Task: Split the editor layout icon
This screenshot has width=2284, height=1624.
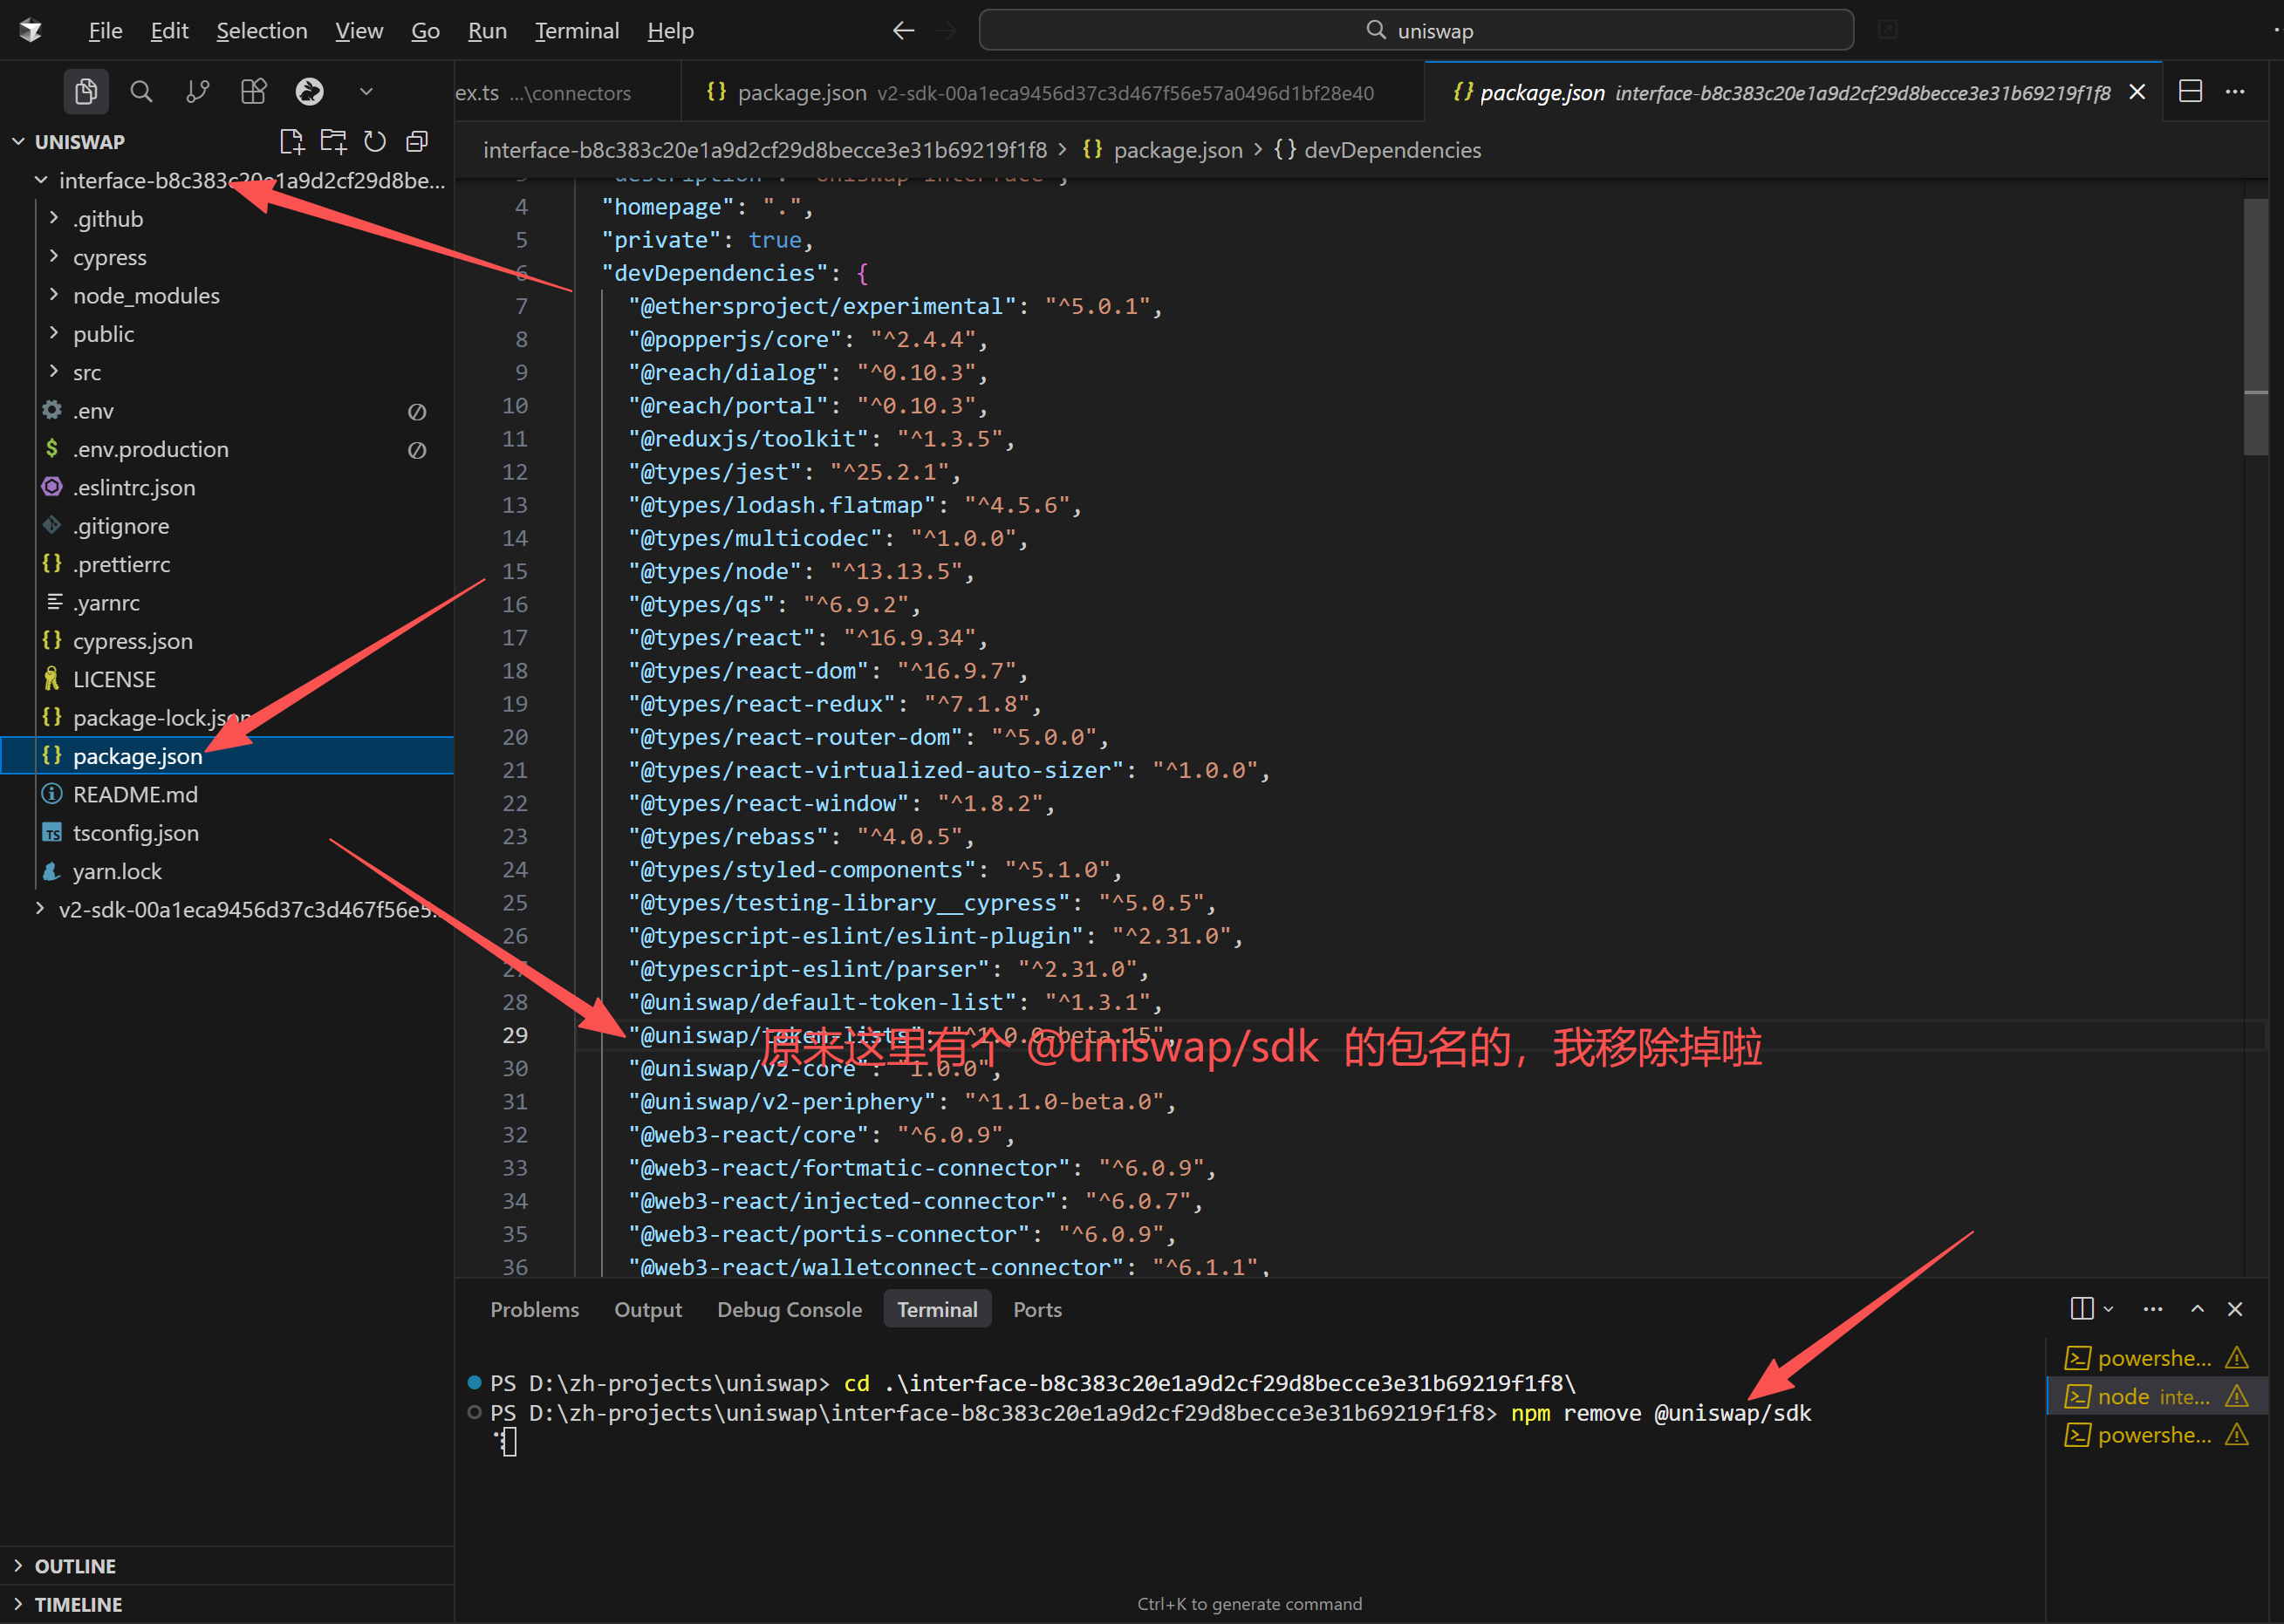Action: [x=2190, y=92]
